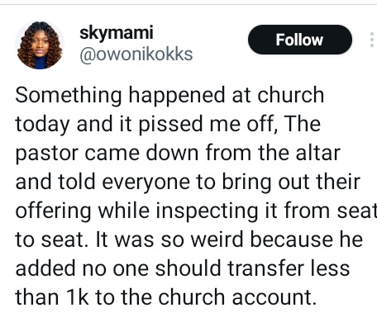377x322 pixels.
Task: Open the three-dot more options menu
Action: click(372, 40)
